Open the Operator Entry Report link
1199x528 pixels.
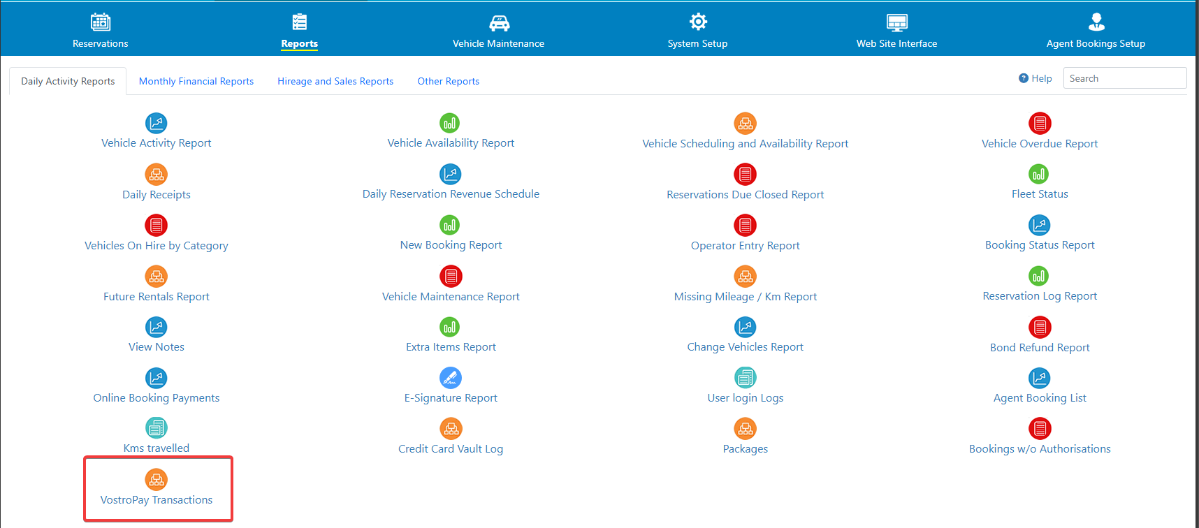coord(746,246)
